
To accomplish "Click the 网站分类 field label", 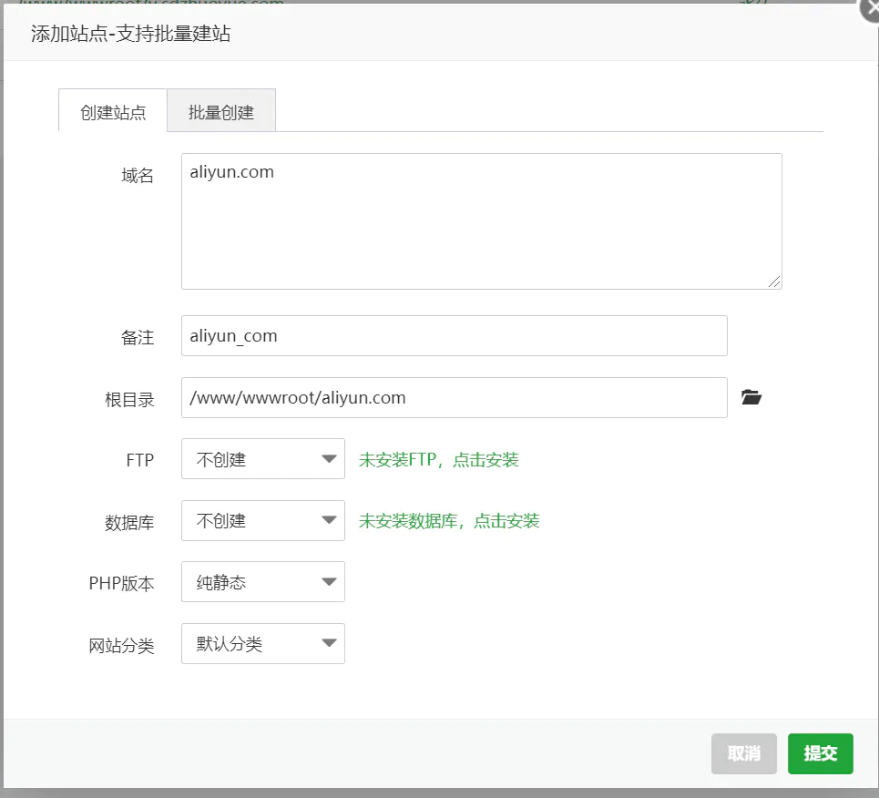I will 121,646.
